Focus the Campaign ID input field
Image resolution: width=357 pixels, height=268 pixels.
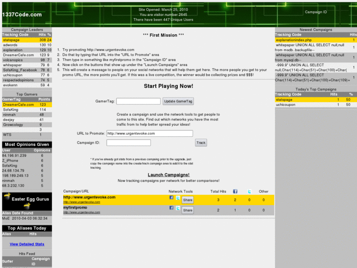pyautogui.click(x=128, y=143)
